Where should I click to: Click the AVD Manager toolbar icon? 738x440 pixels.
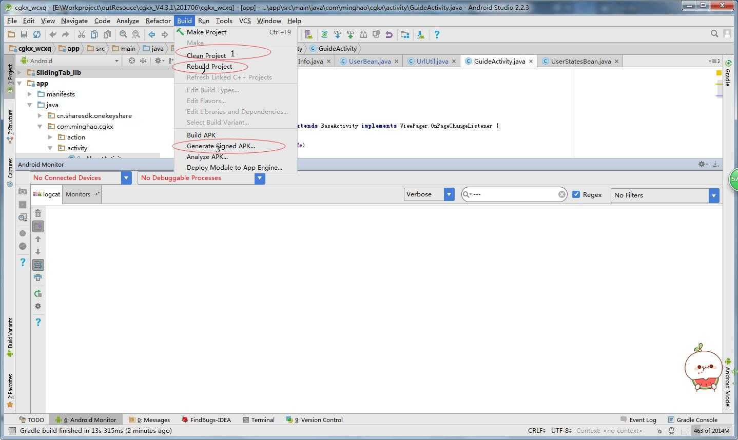[308, 34]
